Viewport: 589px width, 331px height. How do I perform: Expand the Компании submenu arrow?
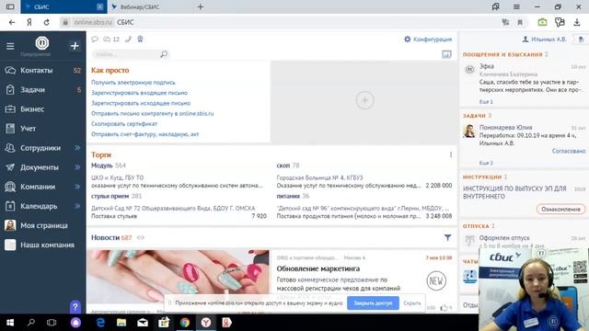(x=77, y=187)
